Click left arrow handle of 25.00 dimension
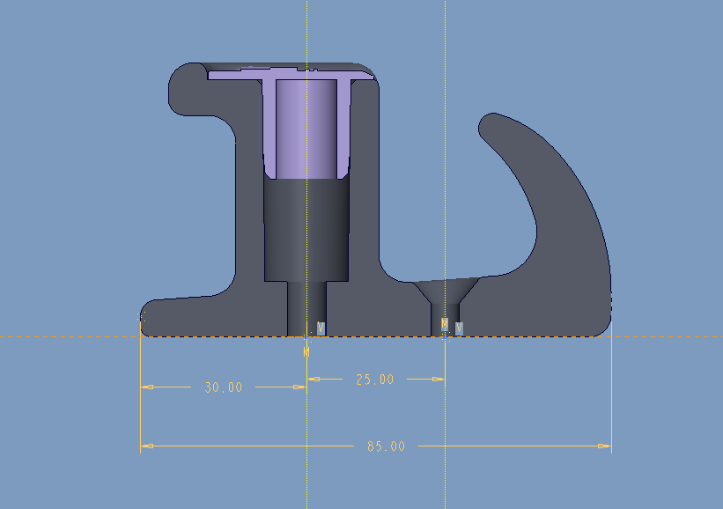 tap(316, 379)
